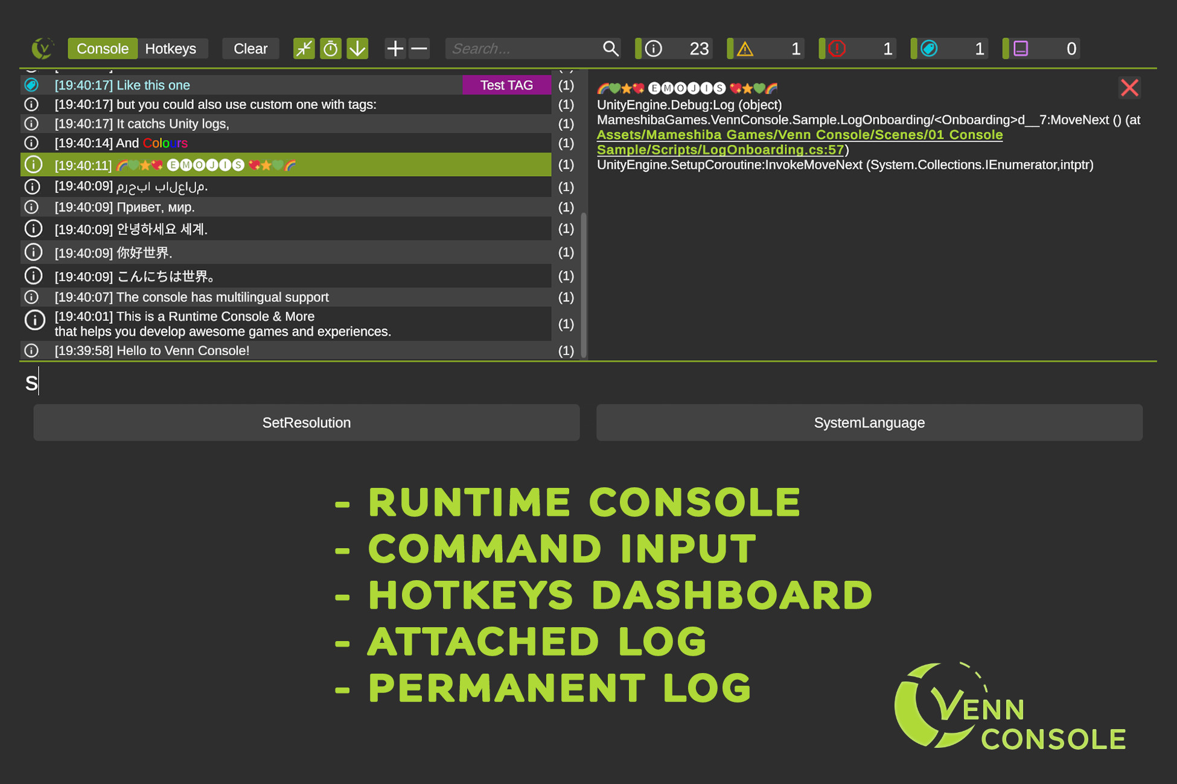Click the Venn Console logo icon
The height and width of the screenshot is (784, 1177).
[42, 48]
